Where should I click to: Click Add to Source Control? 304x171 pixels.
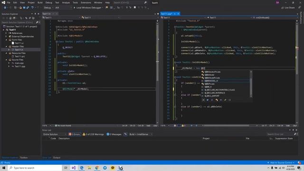[281, 162]
